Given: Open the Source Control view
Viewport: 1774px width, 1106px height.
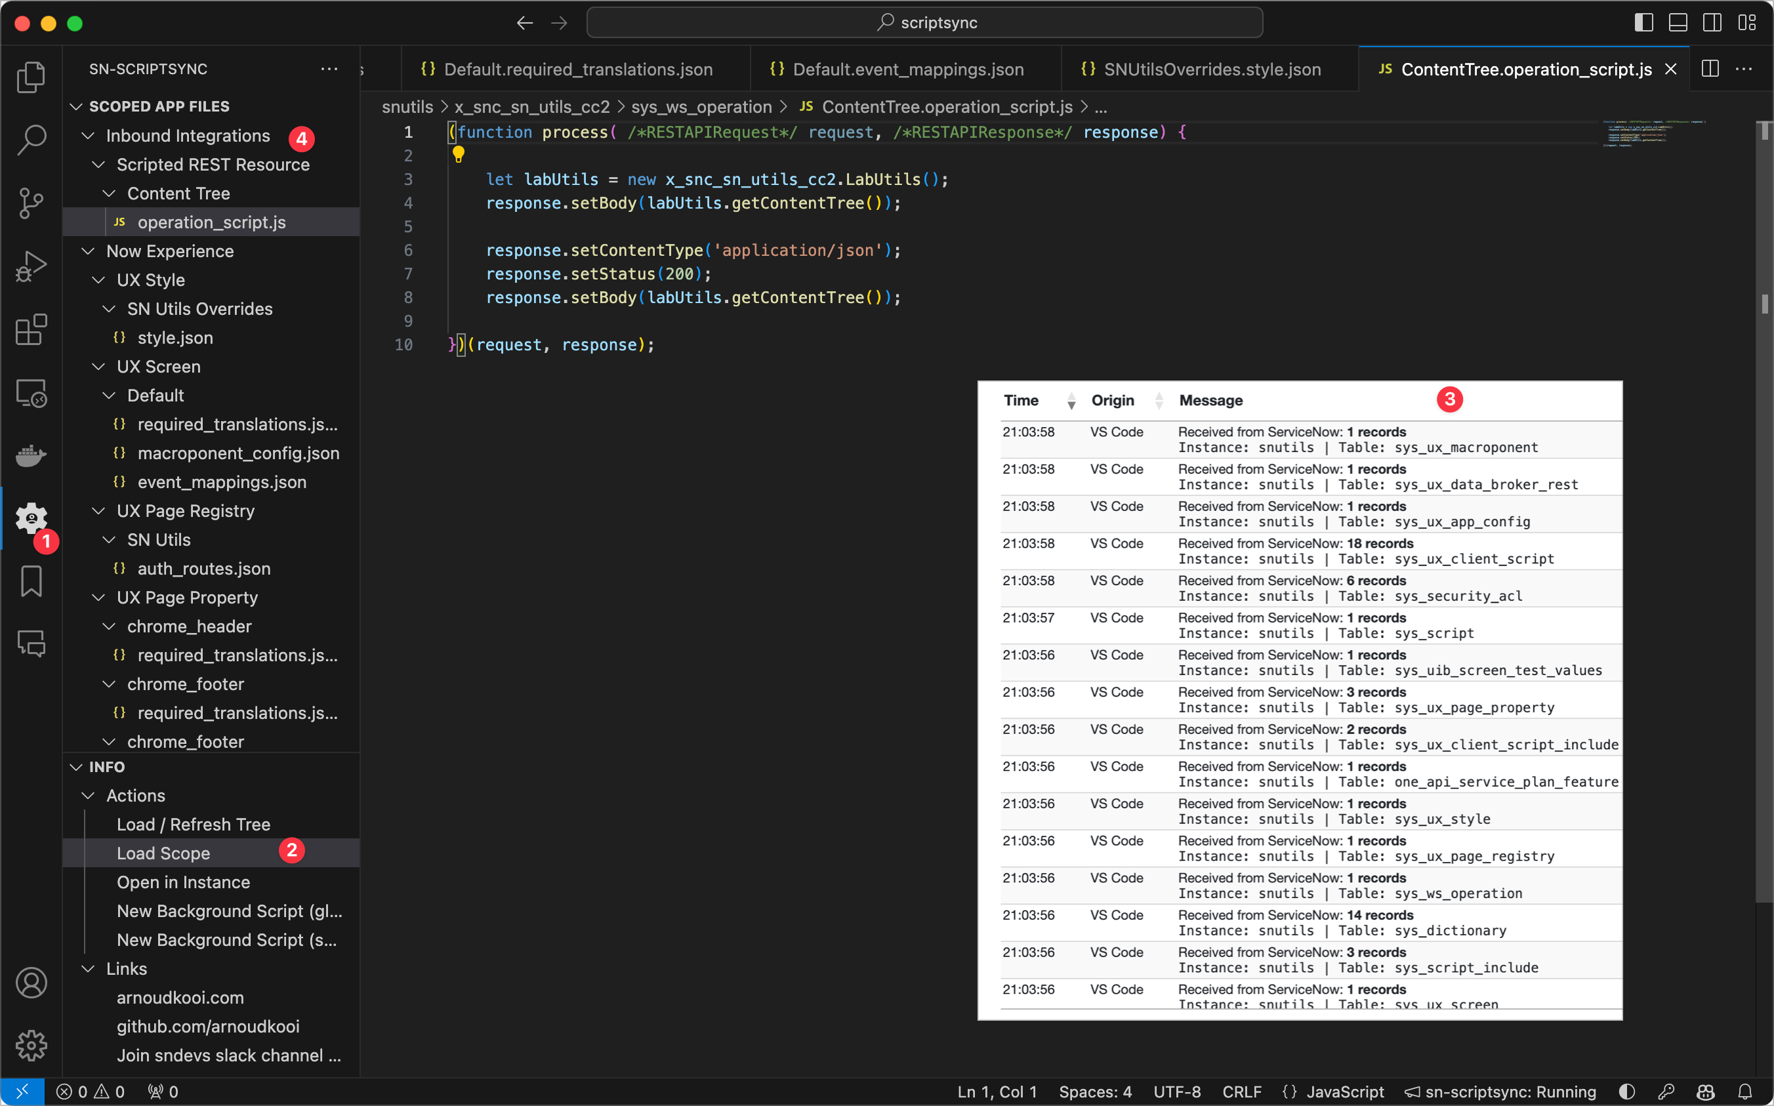Looking at the screenshot, I should coord(31,203).
